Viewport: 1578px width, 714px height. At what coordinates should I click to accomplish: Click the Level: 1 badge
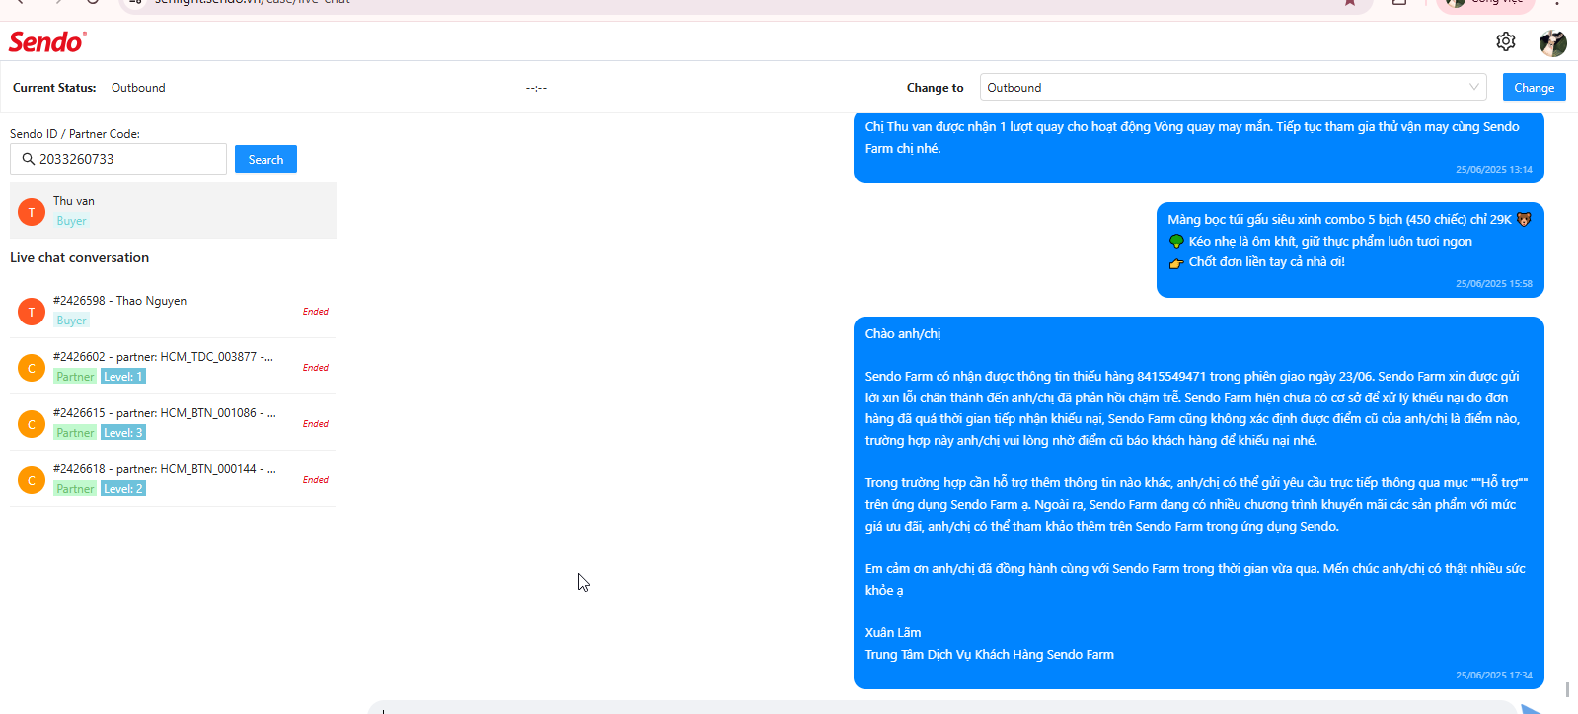[123, 377]
